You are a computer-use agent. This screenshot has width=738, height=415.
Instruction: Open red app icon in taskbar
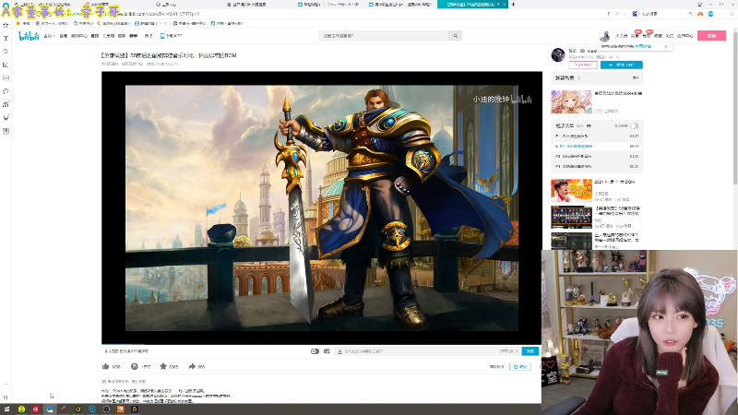tap(35, 409)
